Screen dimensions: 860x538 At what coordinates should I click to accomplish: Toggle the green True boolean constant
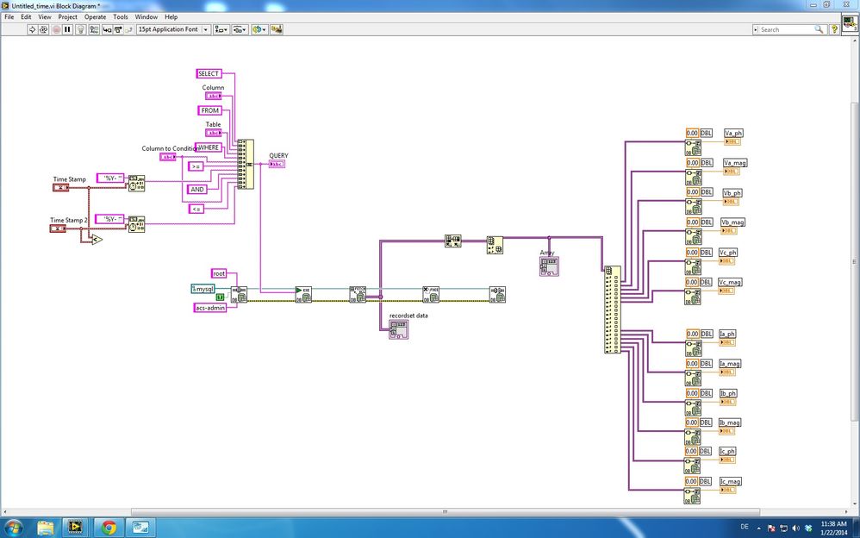click(x=220, y=297)
